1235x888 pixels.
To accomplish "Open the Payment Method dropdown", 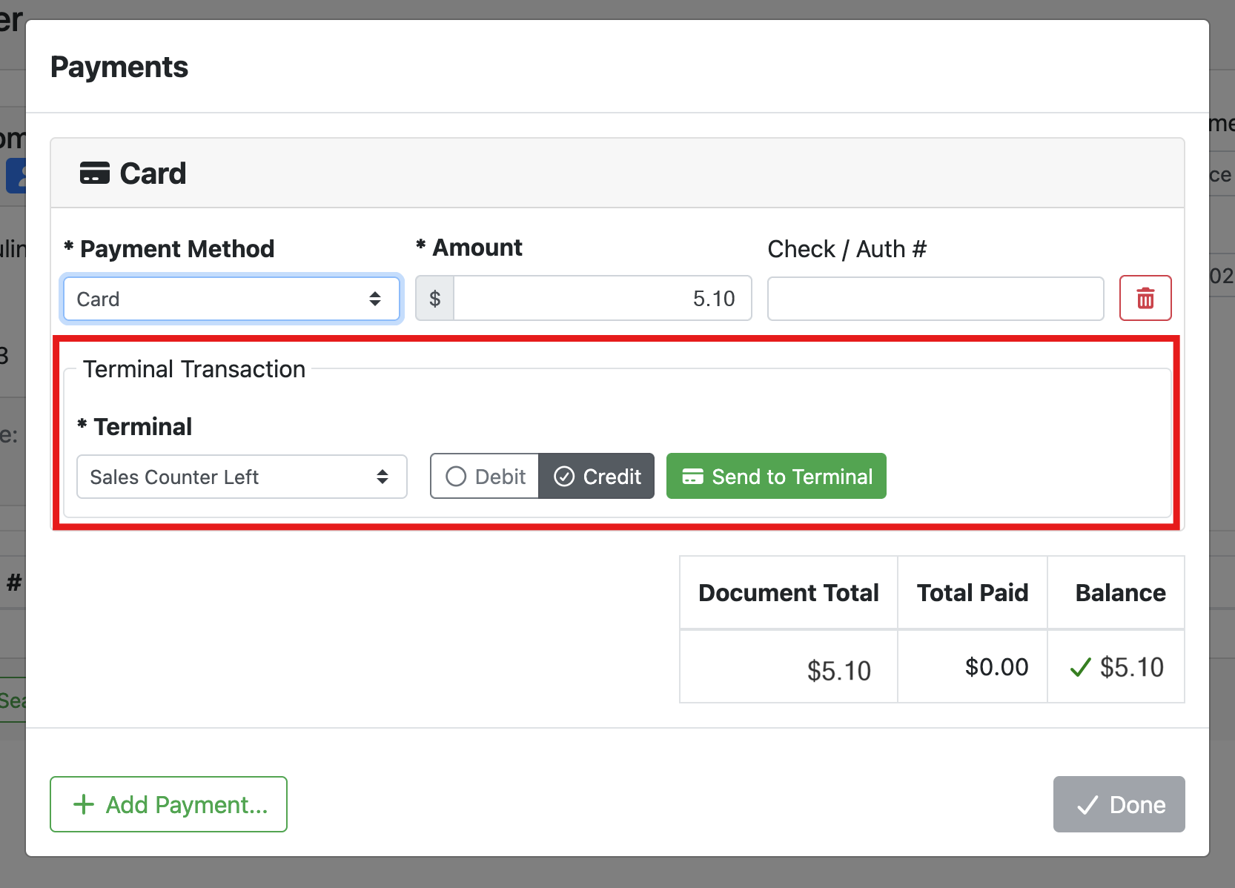I will click(x=231, y=299).
